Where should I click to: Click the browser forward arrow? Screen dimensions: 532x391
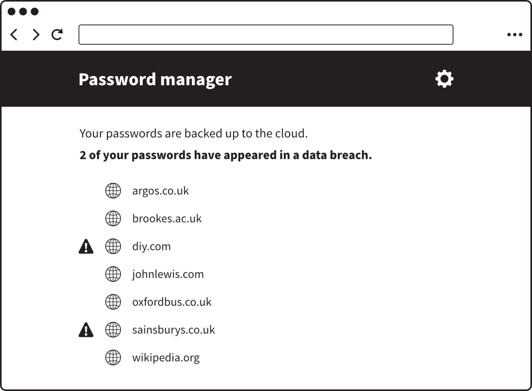click(x=35, y=35)
